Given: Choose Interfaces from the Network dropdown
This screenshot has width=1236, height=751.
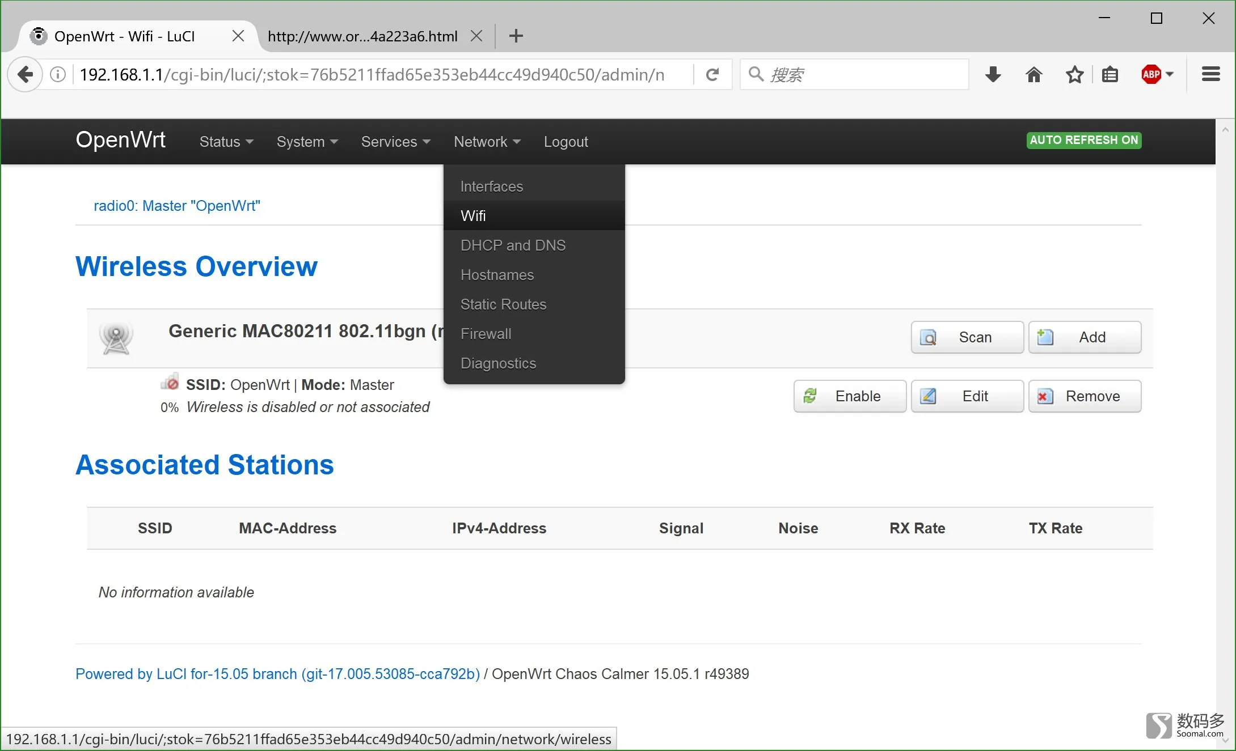Looking at the screenshot, I should (x=534, y=186).
